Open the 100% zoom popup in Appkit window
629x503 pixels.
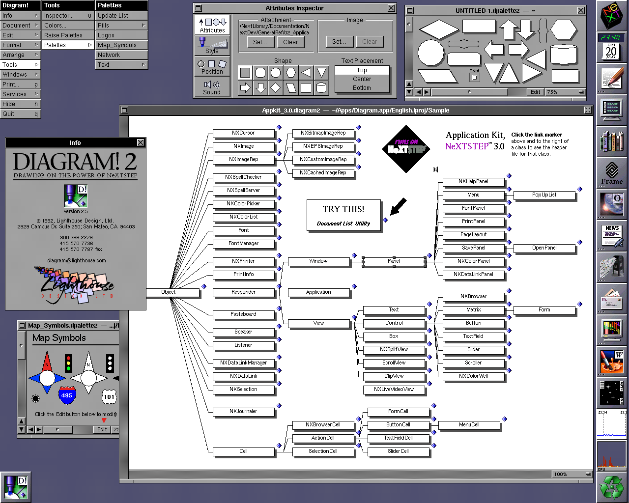coord(572,474)
